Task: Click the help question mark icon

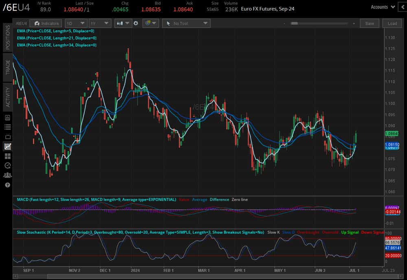Action: pyautogui.click(x=7, y=185)
